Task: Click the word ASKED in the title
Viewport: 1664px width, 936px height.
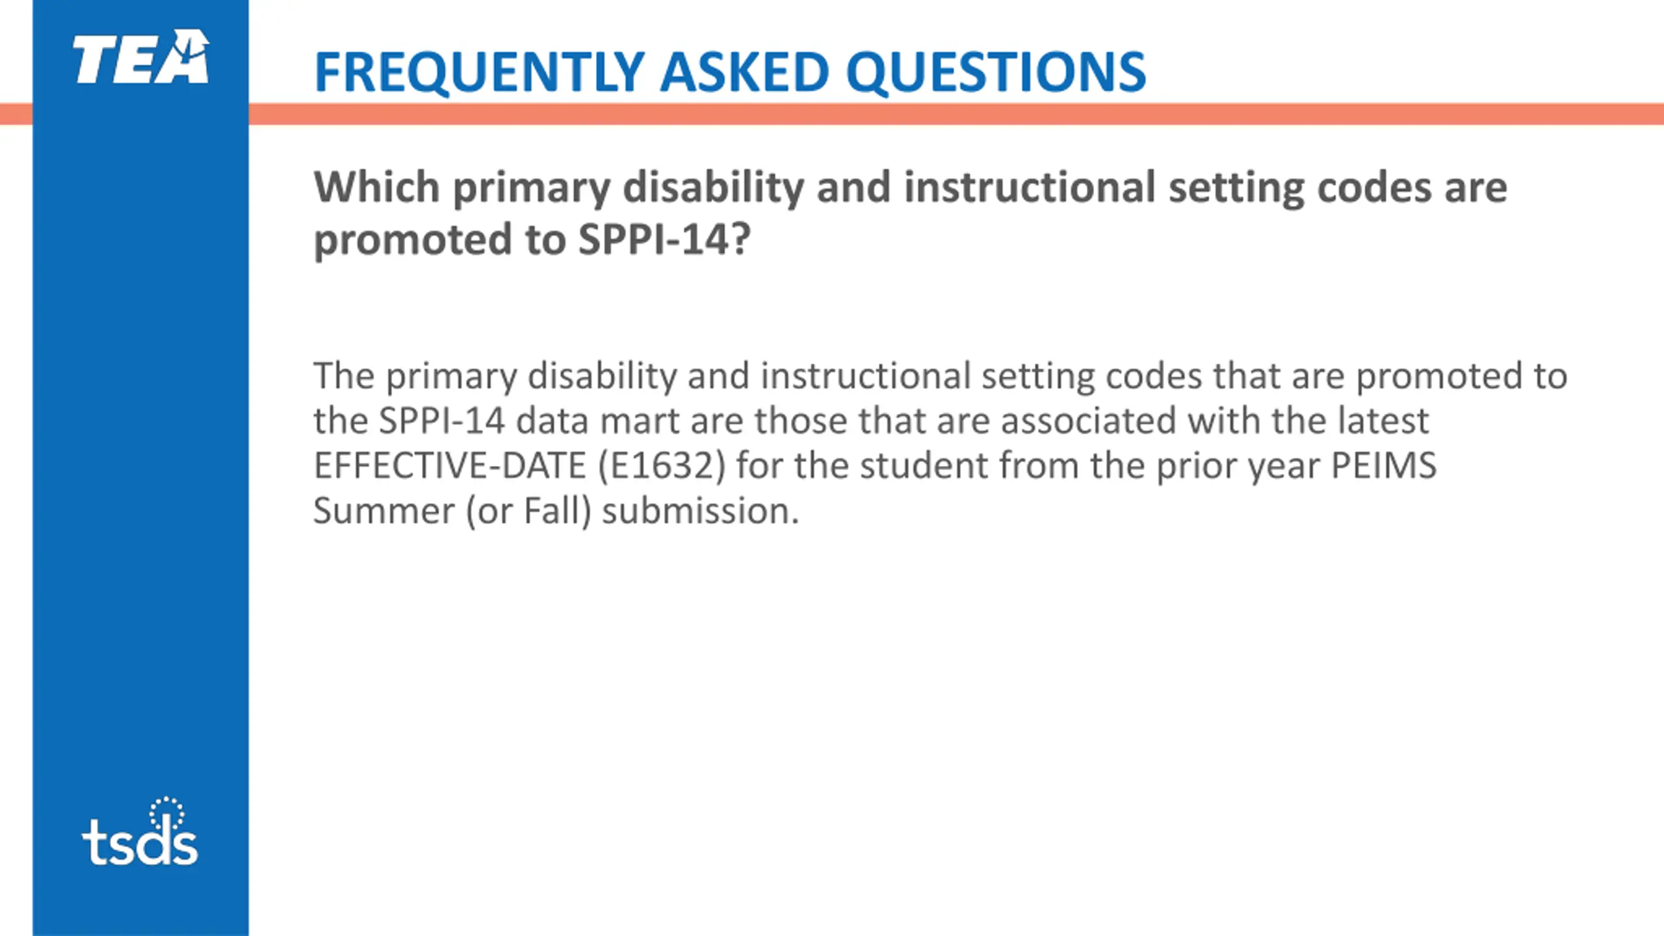Action: click(x=745, y=71)
